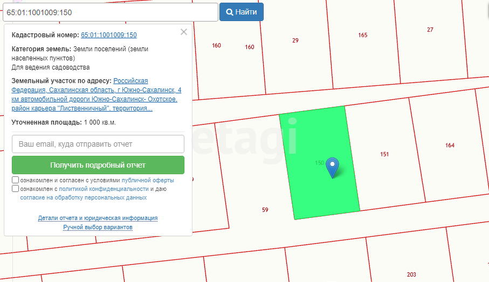Open согласие на обработку персональных данных link
Viewport: 489px width, 282px height.
click(x=84, y=197)
